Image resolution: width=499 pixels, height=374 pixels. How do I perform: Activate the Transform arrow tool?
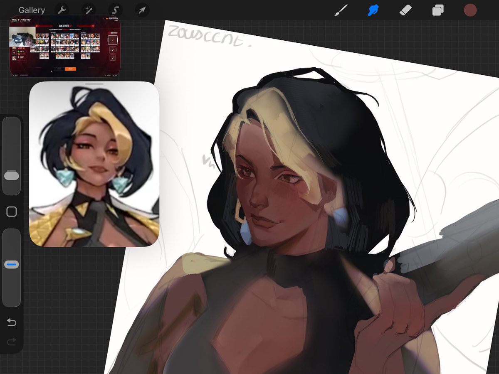(142, 10)
